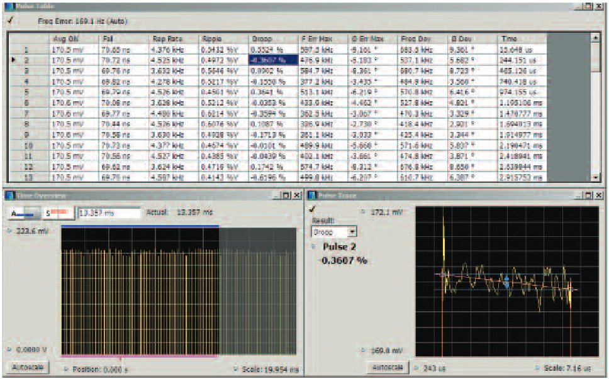Select the spectrum 'S' length control
Image resolution: width=609 pixels, height=379 pixels.
[59, 213]
